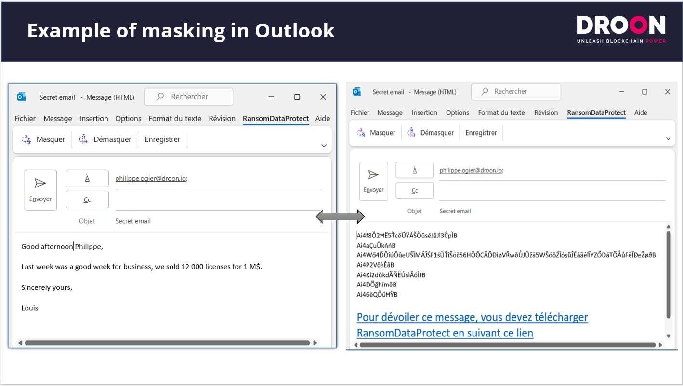Screen dimensions: 683x386
Task: Switch to Révision tab in the left window
Action: 222,119
